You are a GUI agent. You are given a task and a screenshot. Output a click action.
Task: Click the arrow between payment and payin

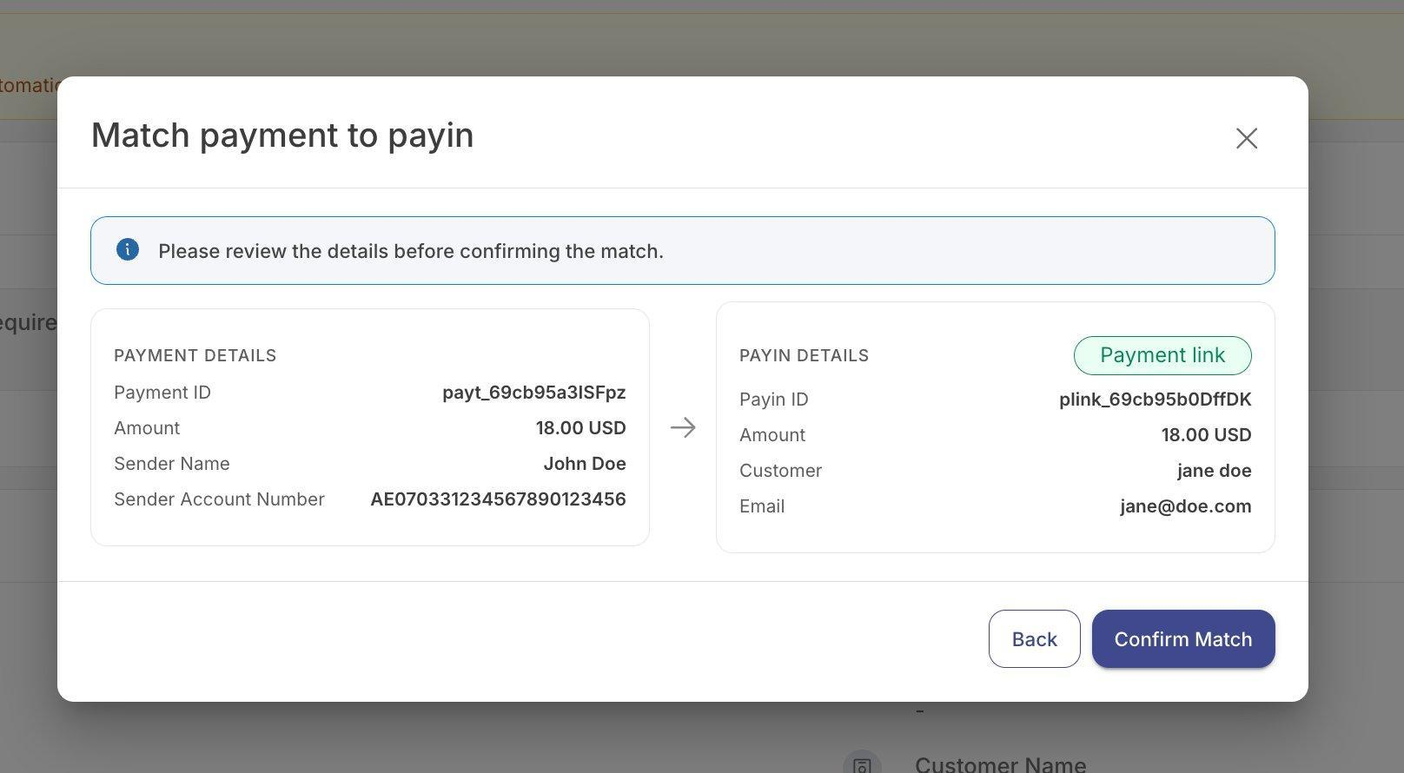(x=683, y=427)
